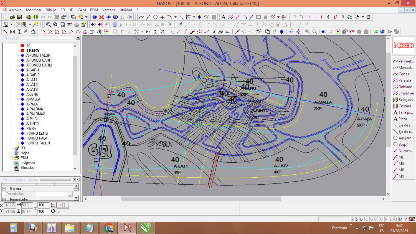Click the horizontal scrollbar under the canvas
This screenshot has height=234, width=416.
pyautogui.click(x=201, y=199)
